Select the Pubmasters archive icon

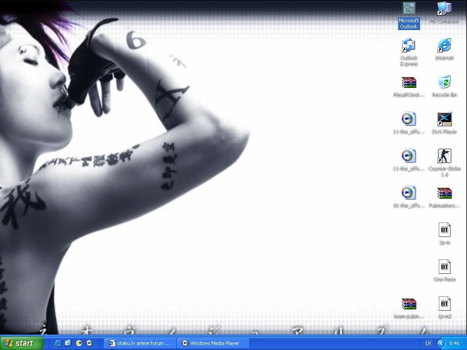click(444, 197)
